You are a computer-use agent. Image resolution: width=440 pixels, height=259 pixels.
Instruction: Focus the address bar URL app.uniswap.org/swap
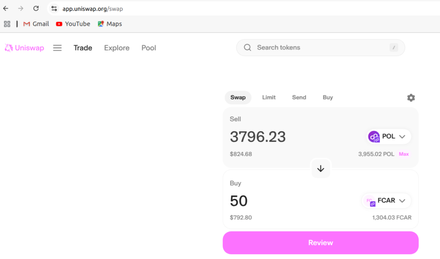(x=93, y=9)
